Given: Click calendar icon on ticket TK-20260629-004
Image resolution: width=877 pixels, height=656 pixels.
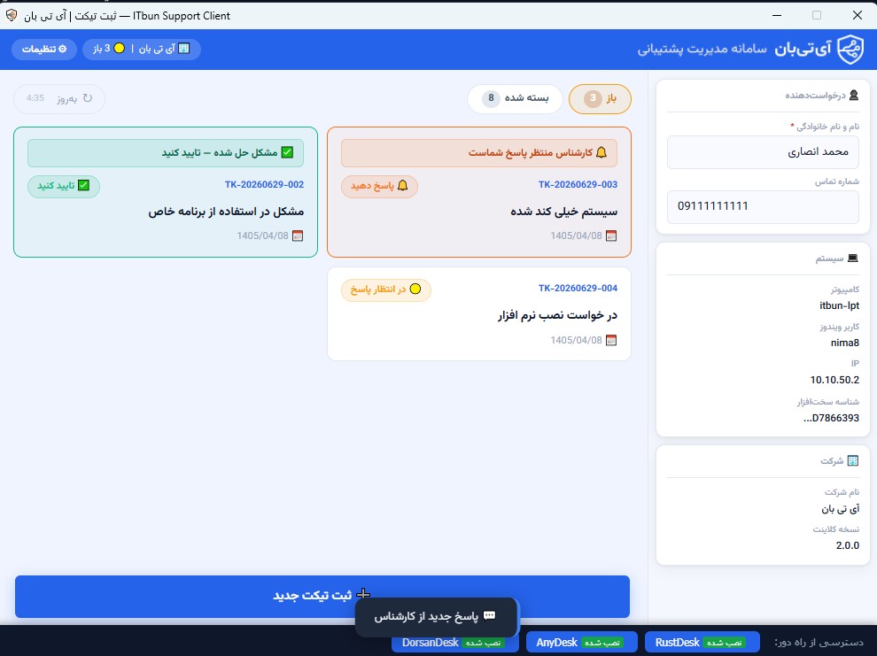Looking at the screenshot, I should point(611,340).
